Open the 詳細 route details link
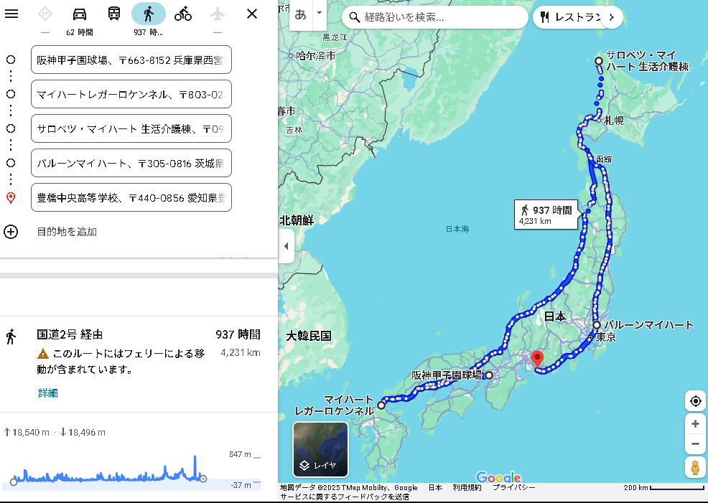Screen dimensions: 708x503 tap(48, 393)
